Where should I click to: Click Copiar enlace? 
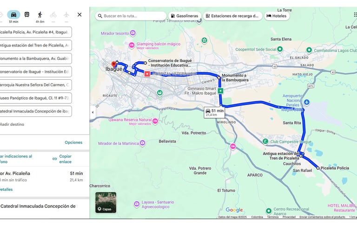pyautogui.click(x=66, y=159)
